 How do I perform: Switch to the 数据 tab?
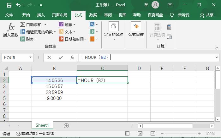coord(93,15)
